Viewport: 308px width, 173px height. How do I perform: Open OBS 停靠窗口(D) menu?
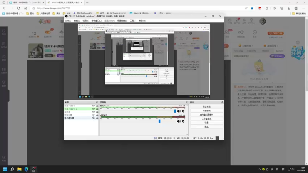97,21
